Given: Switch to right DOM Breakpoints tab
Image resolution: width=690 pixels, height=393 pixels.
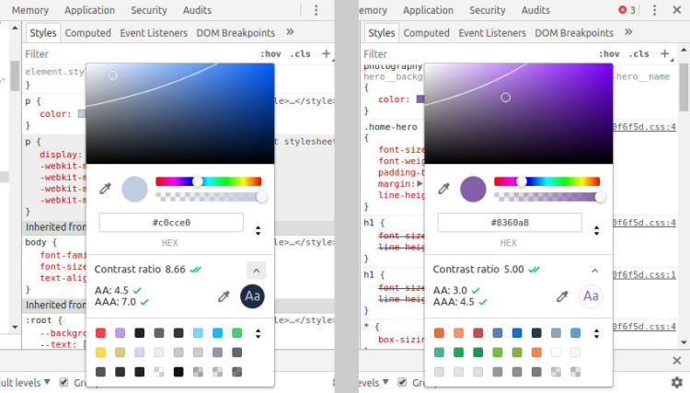Looking at the screenshot, I should click(x=574, y=33).
